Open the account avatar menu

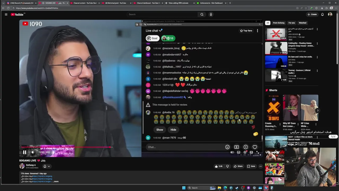point(330,14)
